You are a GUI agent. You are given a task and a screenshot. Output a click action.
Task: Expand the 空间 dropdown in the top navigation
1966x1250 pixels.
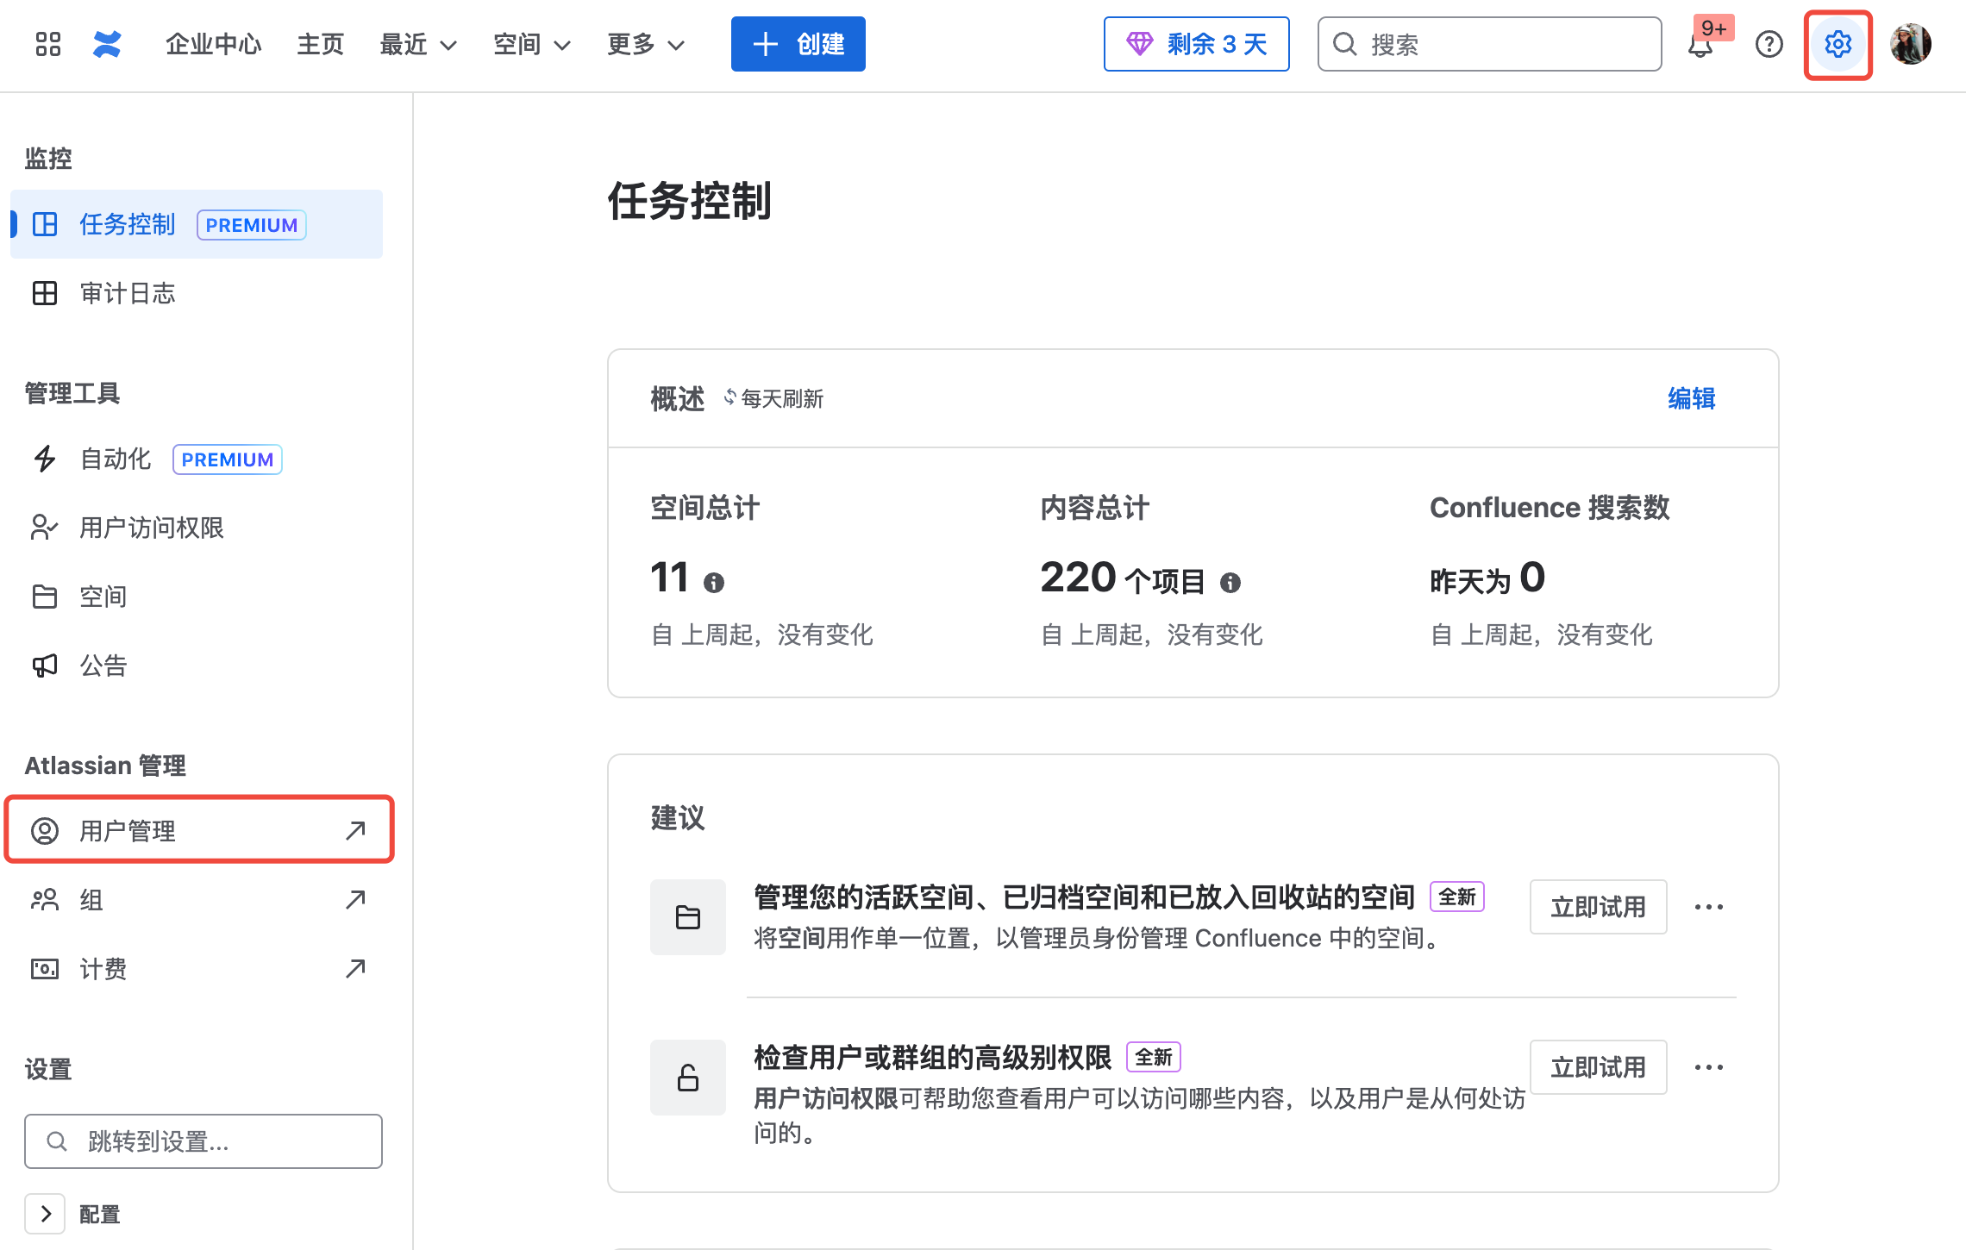click(x=532, y=44)
